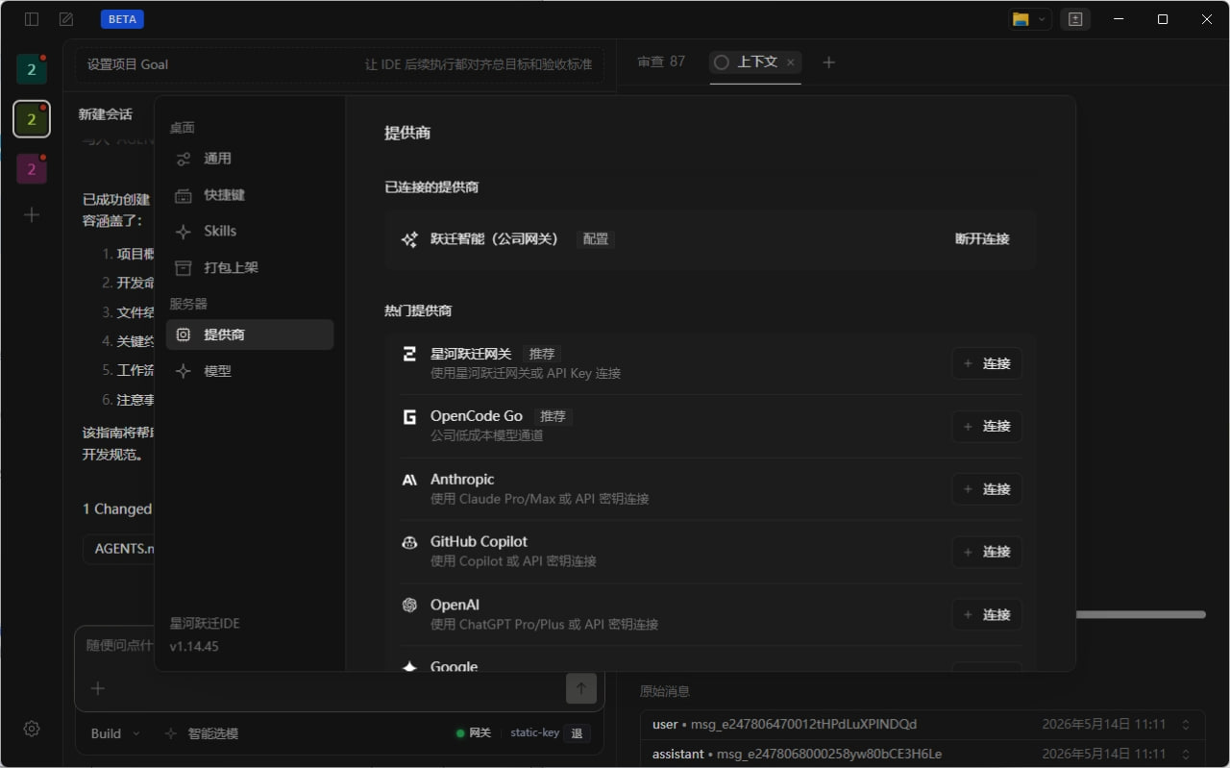1230x768 pixels.
Task: Click the BETA badge
Action: click(122, 19)
